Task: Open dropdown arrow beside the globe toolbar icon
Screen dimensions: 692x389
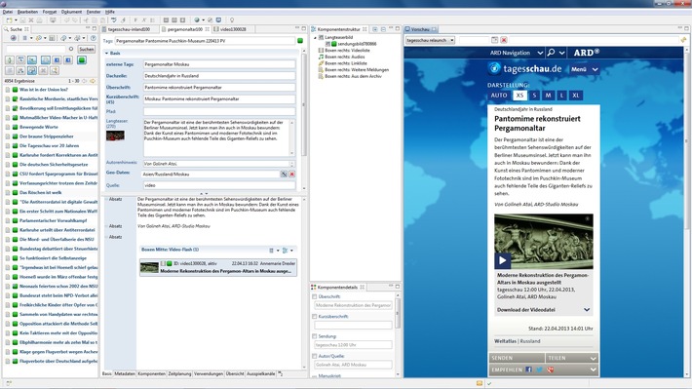Action: click(x=203, y=20)
